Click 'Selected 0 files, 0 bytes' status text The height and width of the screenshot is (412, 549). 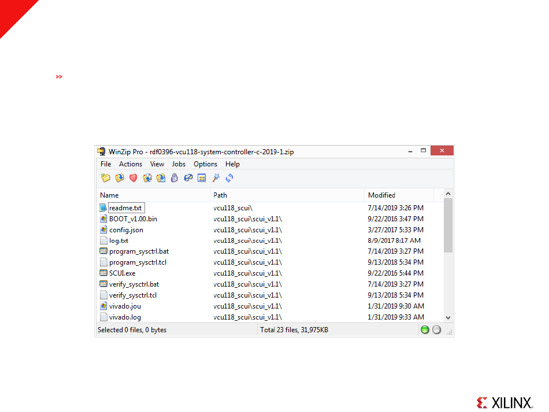(132, 330)
